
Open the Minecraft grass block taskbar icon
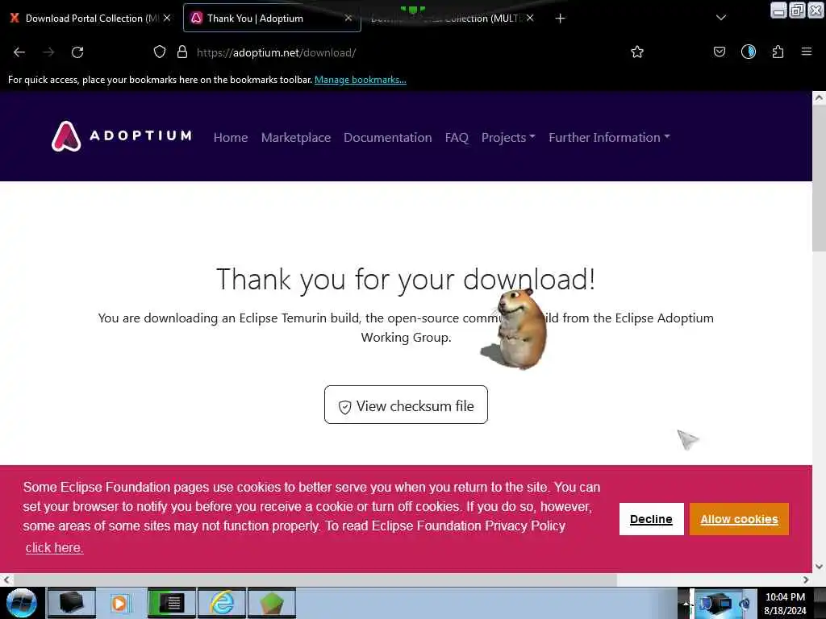coord(272,603)
